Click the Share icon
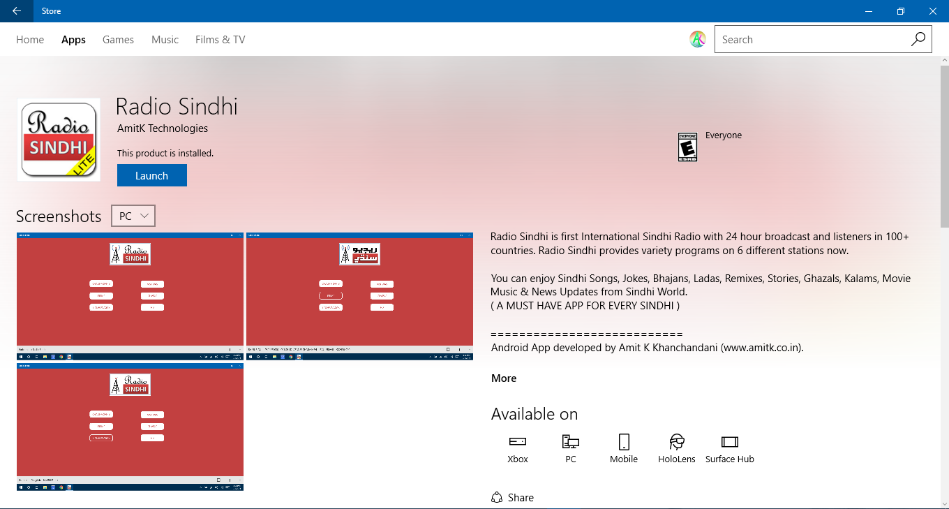Viewport: 949px width, 509px height. pos(497,497)
